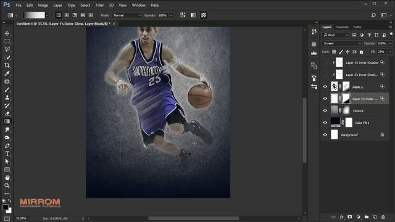This screenshot has height=222, width=395.
Task: Add a layer style with fx button
Action: click(x=341, y=217)
